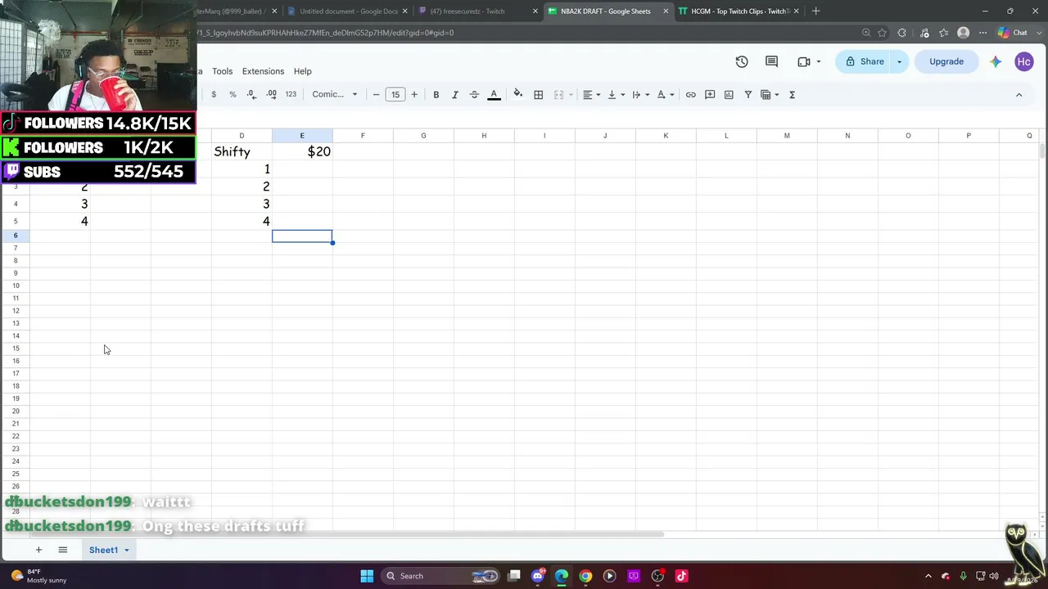The image size is (1048, 589).
Task: Decrease font size with minus button
Action: (x=376, y=95)
